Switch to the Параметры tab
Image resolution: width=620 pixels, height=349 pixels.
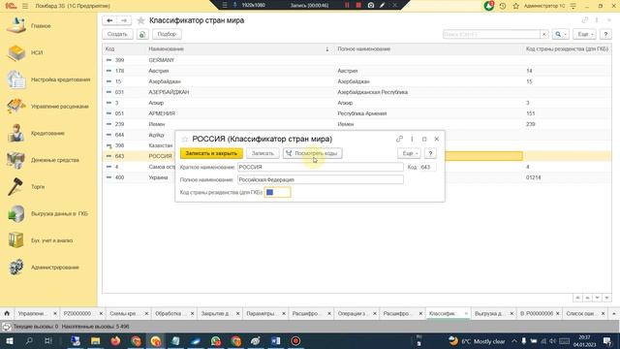(x=264, y=313)
